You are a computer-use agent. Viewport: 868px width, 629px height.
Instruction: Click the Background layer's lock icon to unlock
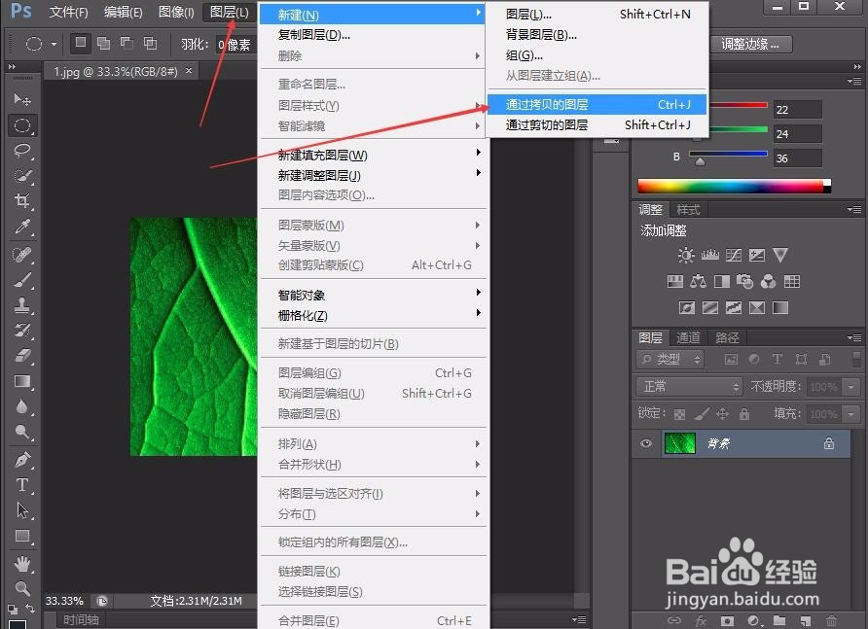coord(828,444)
